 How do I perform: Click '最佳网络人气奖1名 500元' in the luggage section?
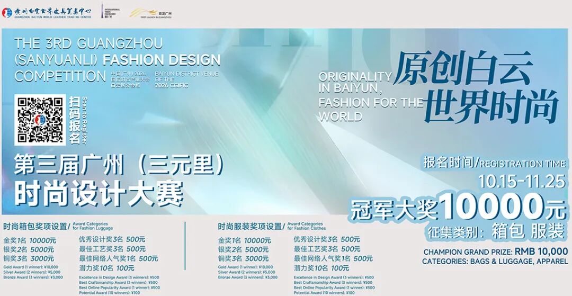tap(119, 259)
